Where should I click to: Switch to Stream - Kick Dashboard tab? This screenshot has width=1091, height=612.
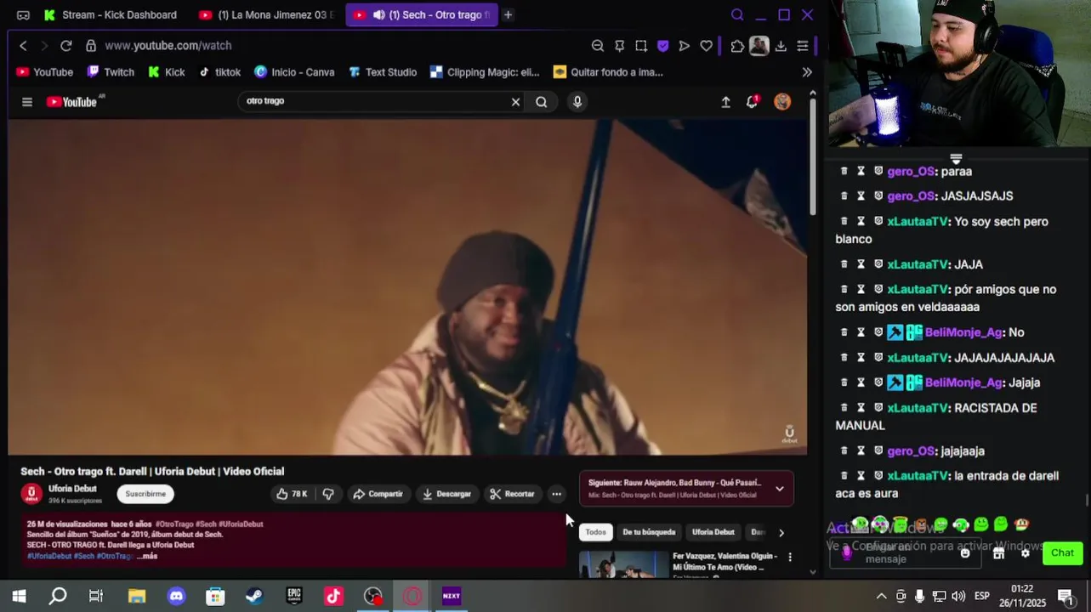111,14
